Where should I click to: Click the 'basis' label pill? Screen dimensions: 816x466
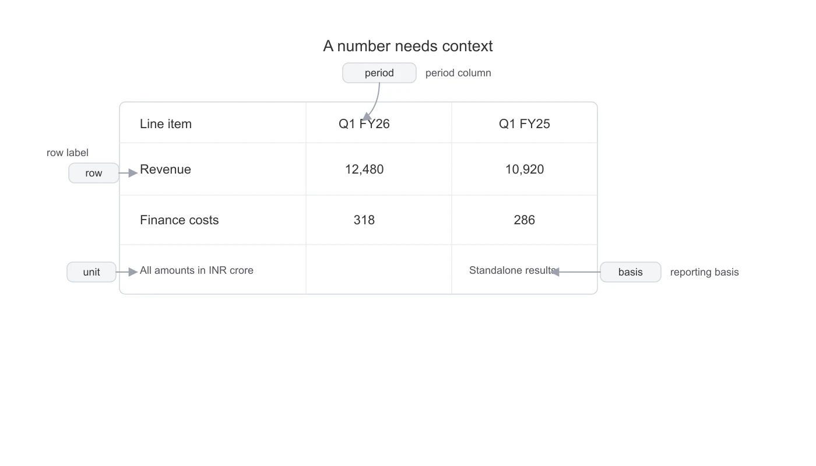(x=631, y=272)
